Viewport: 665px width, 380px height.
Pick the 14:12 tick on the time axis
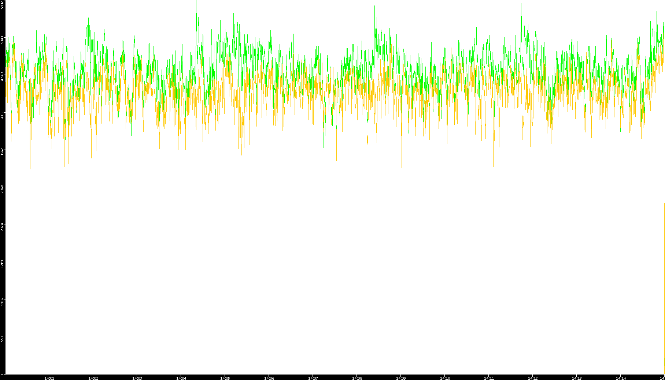533,378
